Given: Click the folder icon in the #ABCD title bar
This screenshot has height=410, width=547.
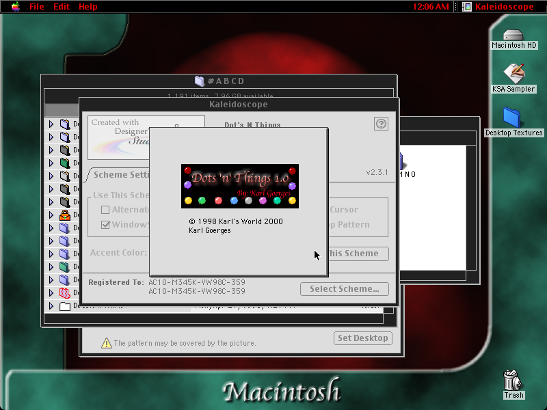Looking at the screenshot, I should point(200,81).
